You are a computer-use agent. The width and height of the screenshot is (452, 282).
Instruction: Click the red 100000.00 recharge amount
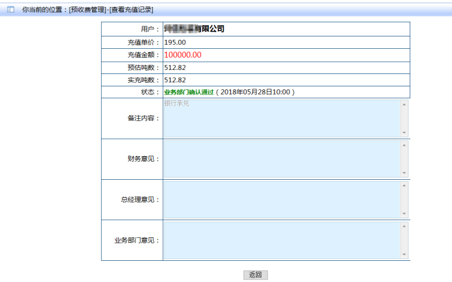click(x=182, y=55)
